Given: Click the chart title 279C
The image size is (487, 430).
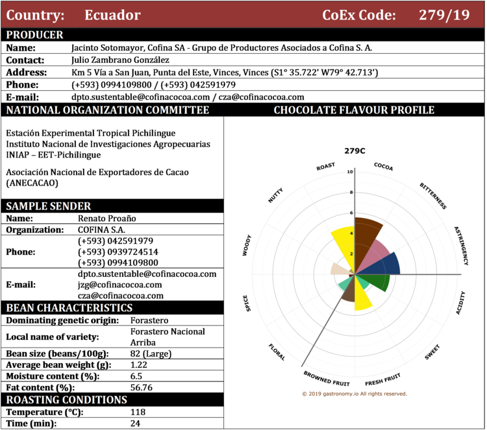Looking at the screenshot, I should [355, 151].
